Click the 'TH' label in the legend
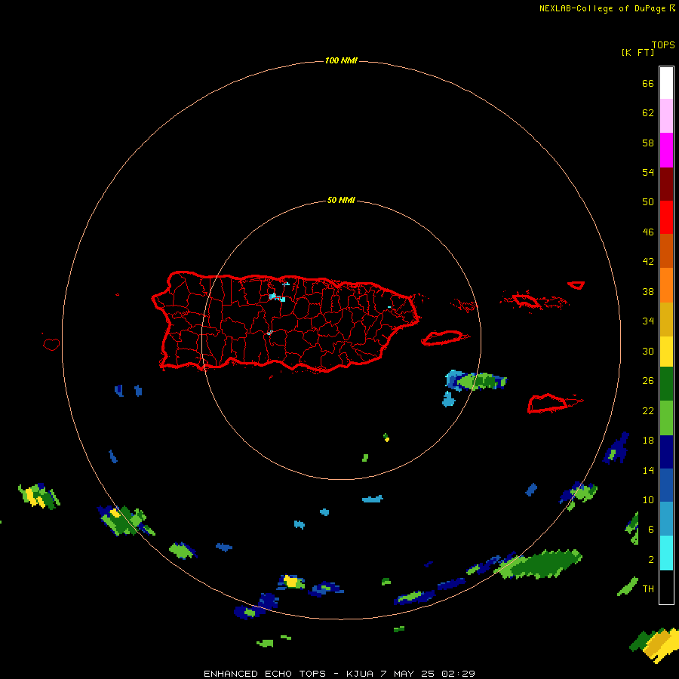679x679 pixels. point(648,588)
